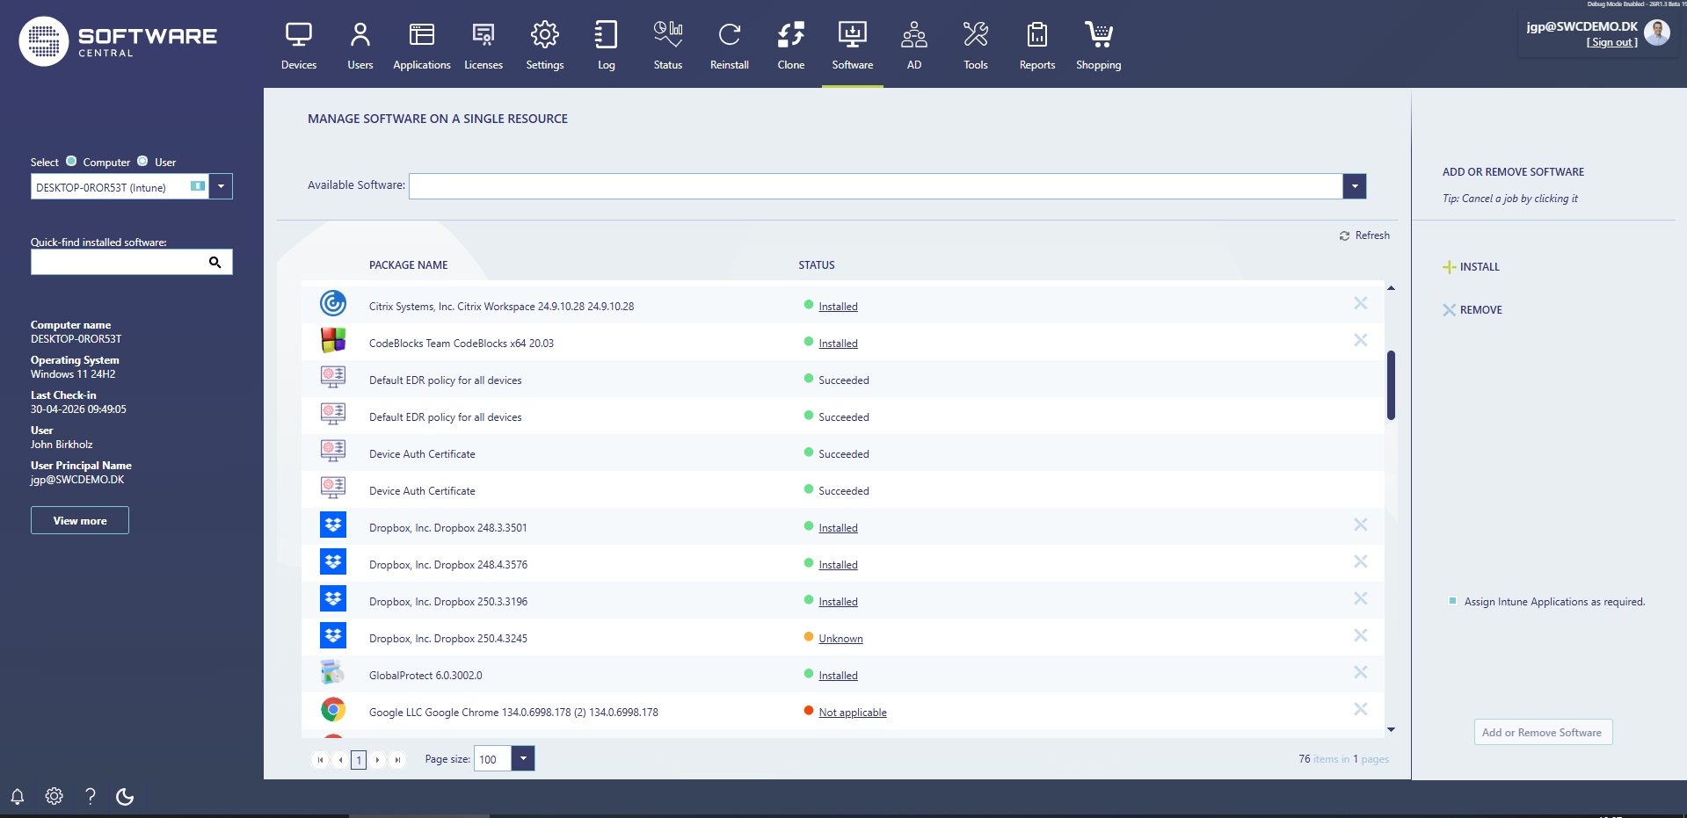Remove Dropbox 248.3.3501 with its X icon

coord(1360,525)
